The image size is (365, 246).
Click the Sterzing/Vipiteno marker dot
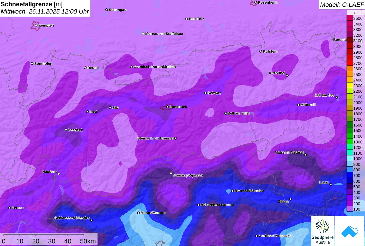tap(171, 173)
